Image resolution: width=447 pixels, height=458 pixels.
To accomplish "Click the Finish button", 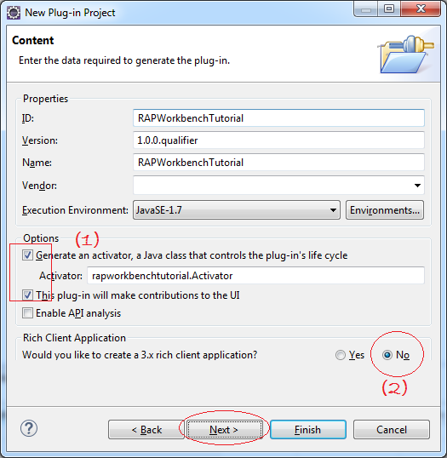I will pyautogui.click(x=308, y=430).
